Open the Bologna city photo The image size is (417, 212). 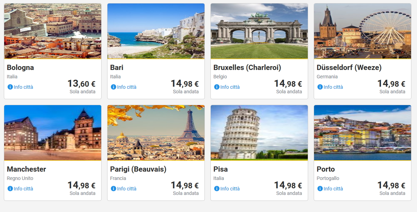click(x=53, y=31)
